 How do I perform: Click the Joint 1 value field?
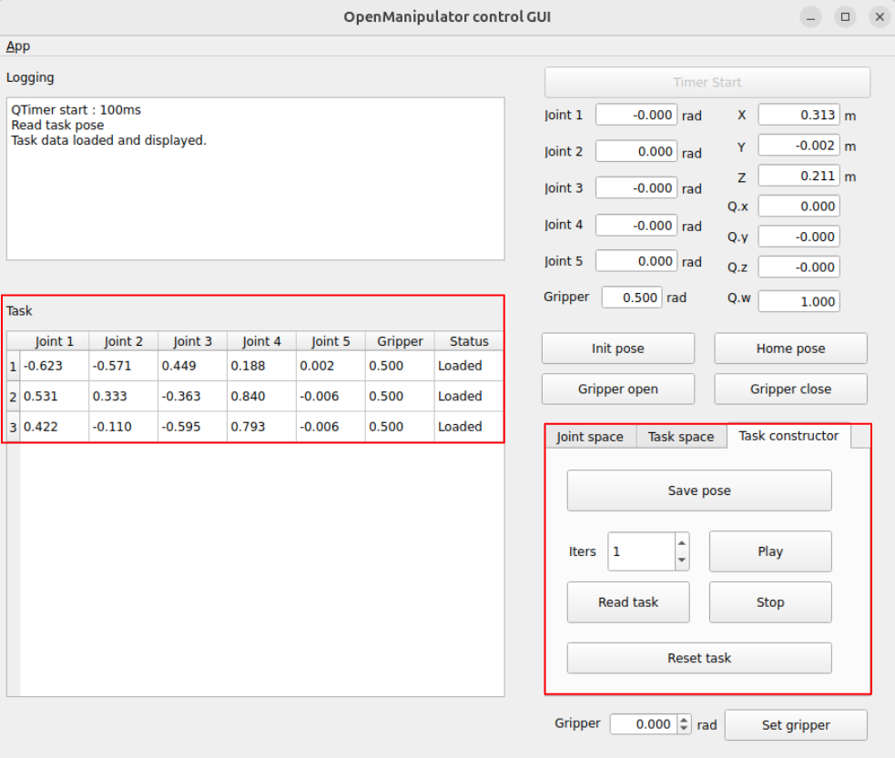click(x=636, y=116)
